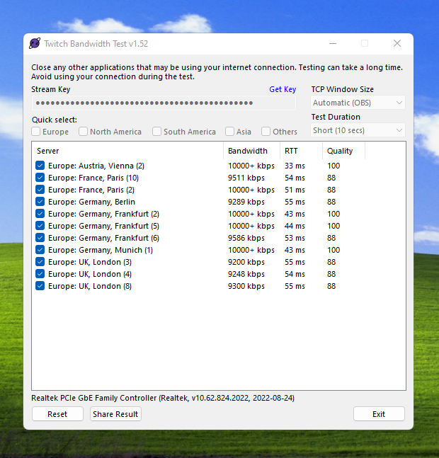Image resolution: width=439 pixels, height=458 pixels.
Task: Click the Europe: Germany, Berlin server name
Action: pyautogui.click(x=91, y=202)
